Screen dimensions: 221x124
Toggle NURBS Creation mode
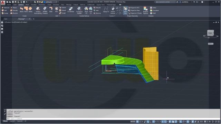[x=45, y=10]
